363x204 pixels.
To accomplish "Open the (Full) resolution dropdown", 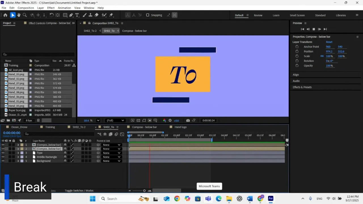I will click(x=115, y=120).
